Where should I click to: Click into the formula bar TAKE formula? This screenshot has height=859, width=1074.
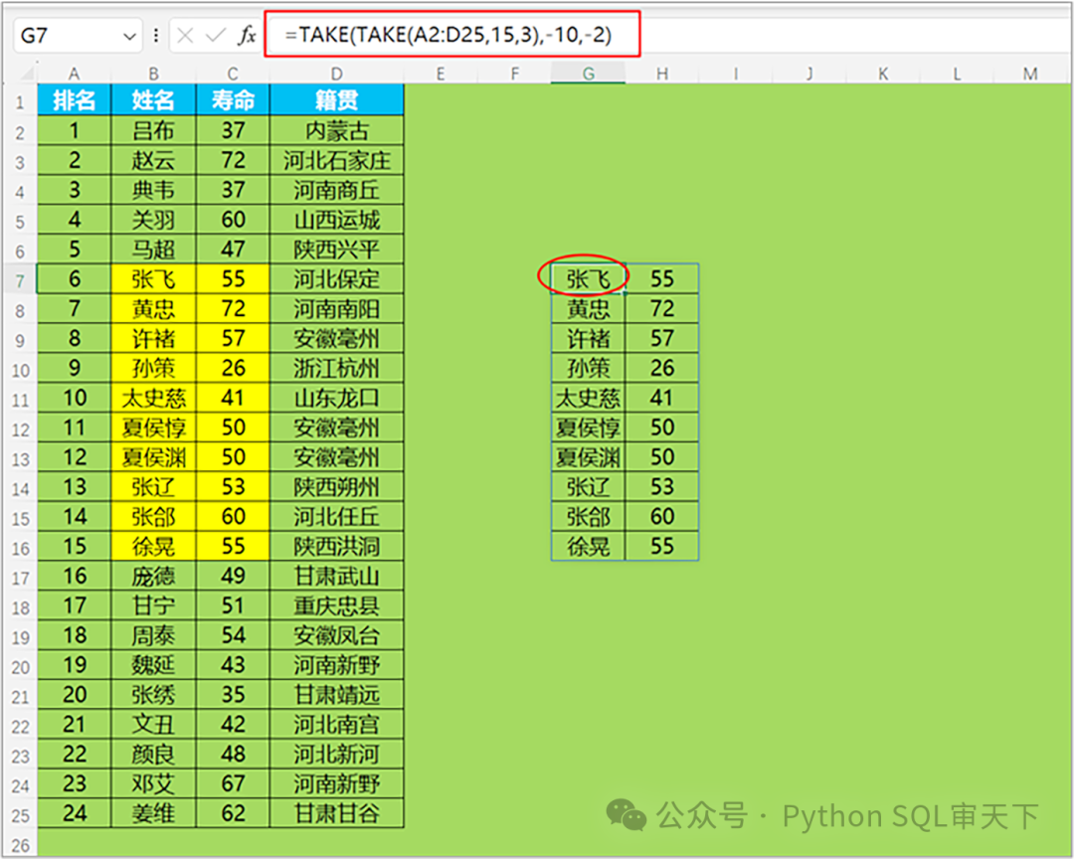click(447, 36)
